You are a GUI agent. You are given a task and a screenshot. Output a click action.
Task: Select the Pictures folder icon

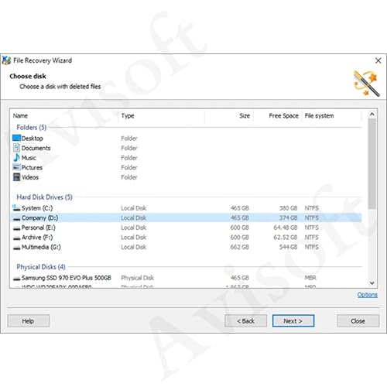point(16,167)
